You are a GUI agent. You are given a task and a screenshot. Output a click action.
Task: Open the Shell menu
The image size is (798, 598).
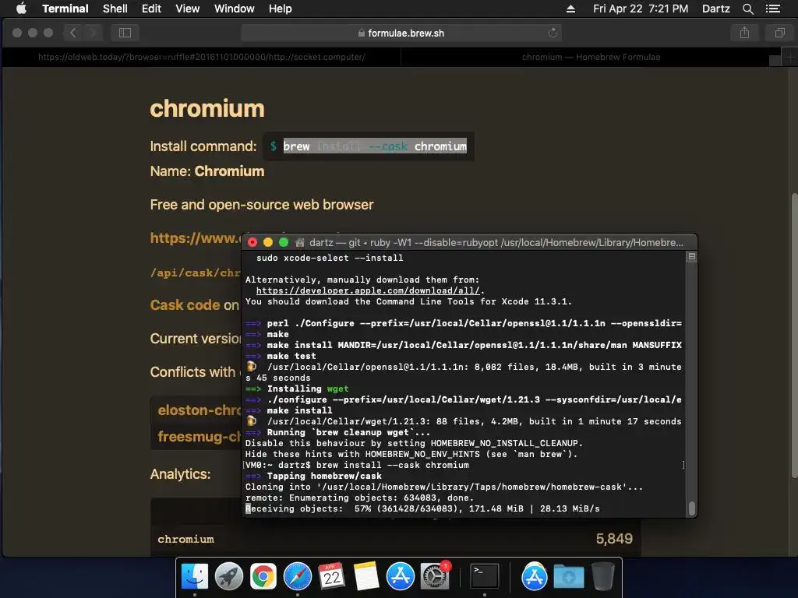coord(115,9)
